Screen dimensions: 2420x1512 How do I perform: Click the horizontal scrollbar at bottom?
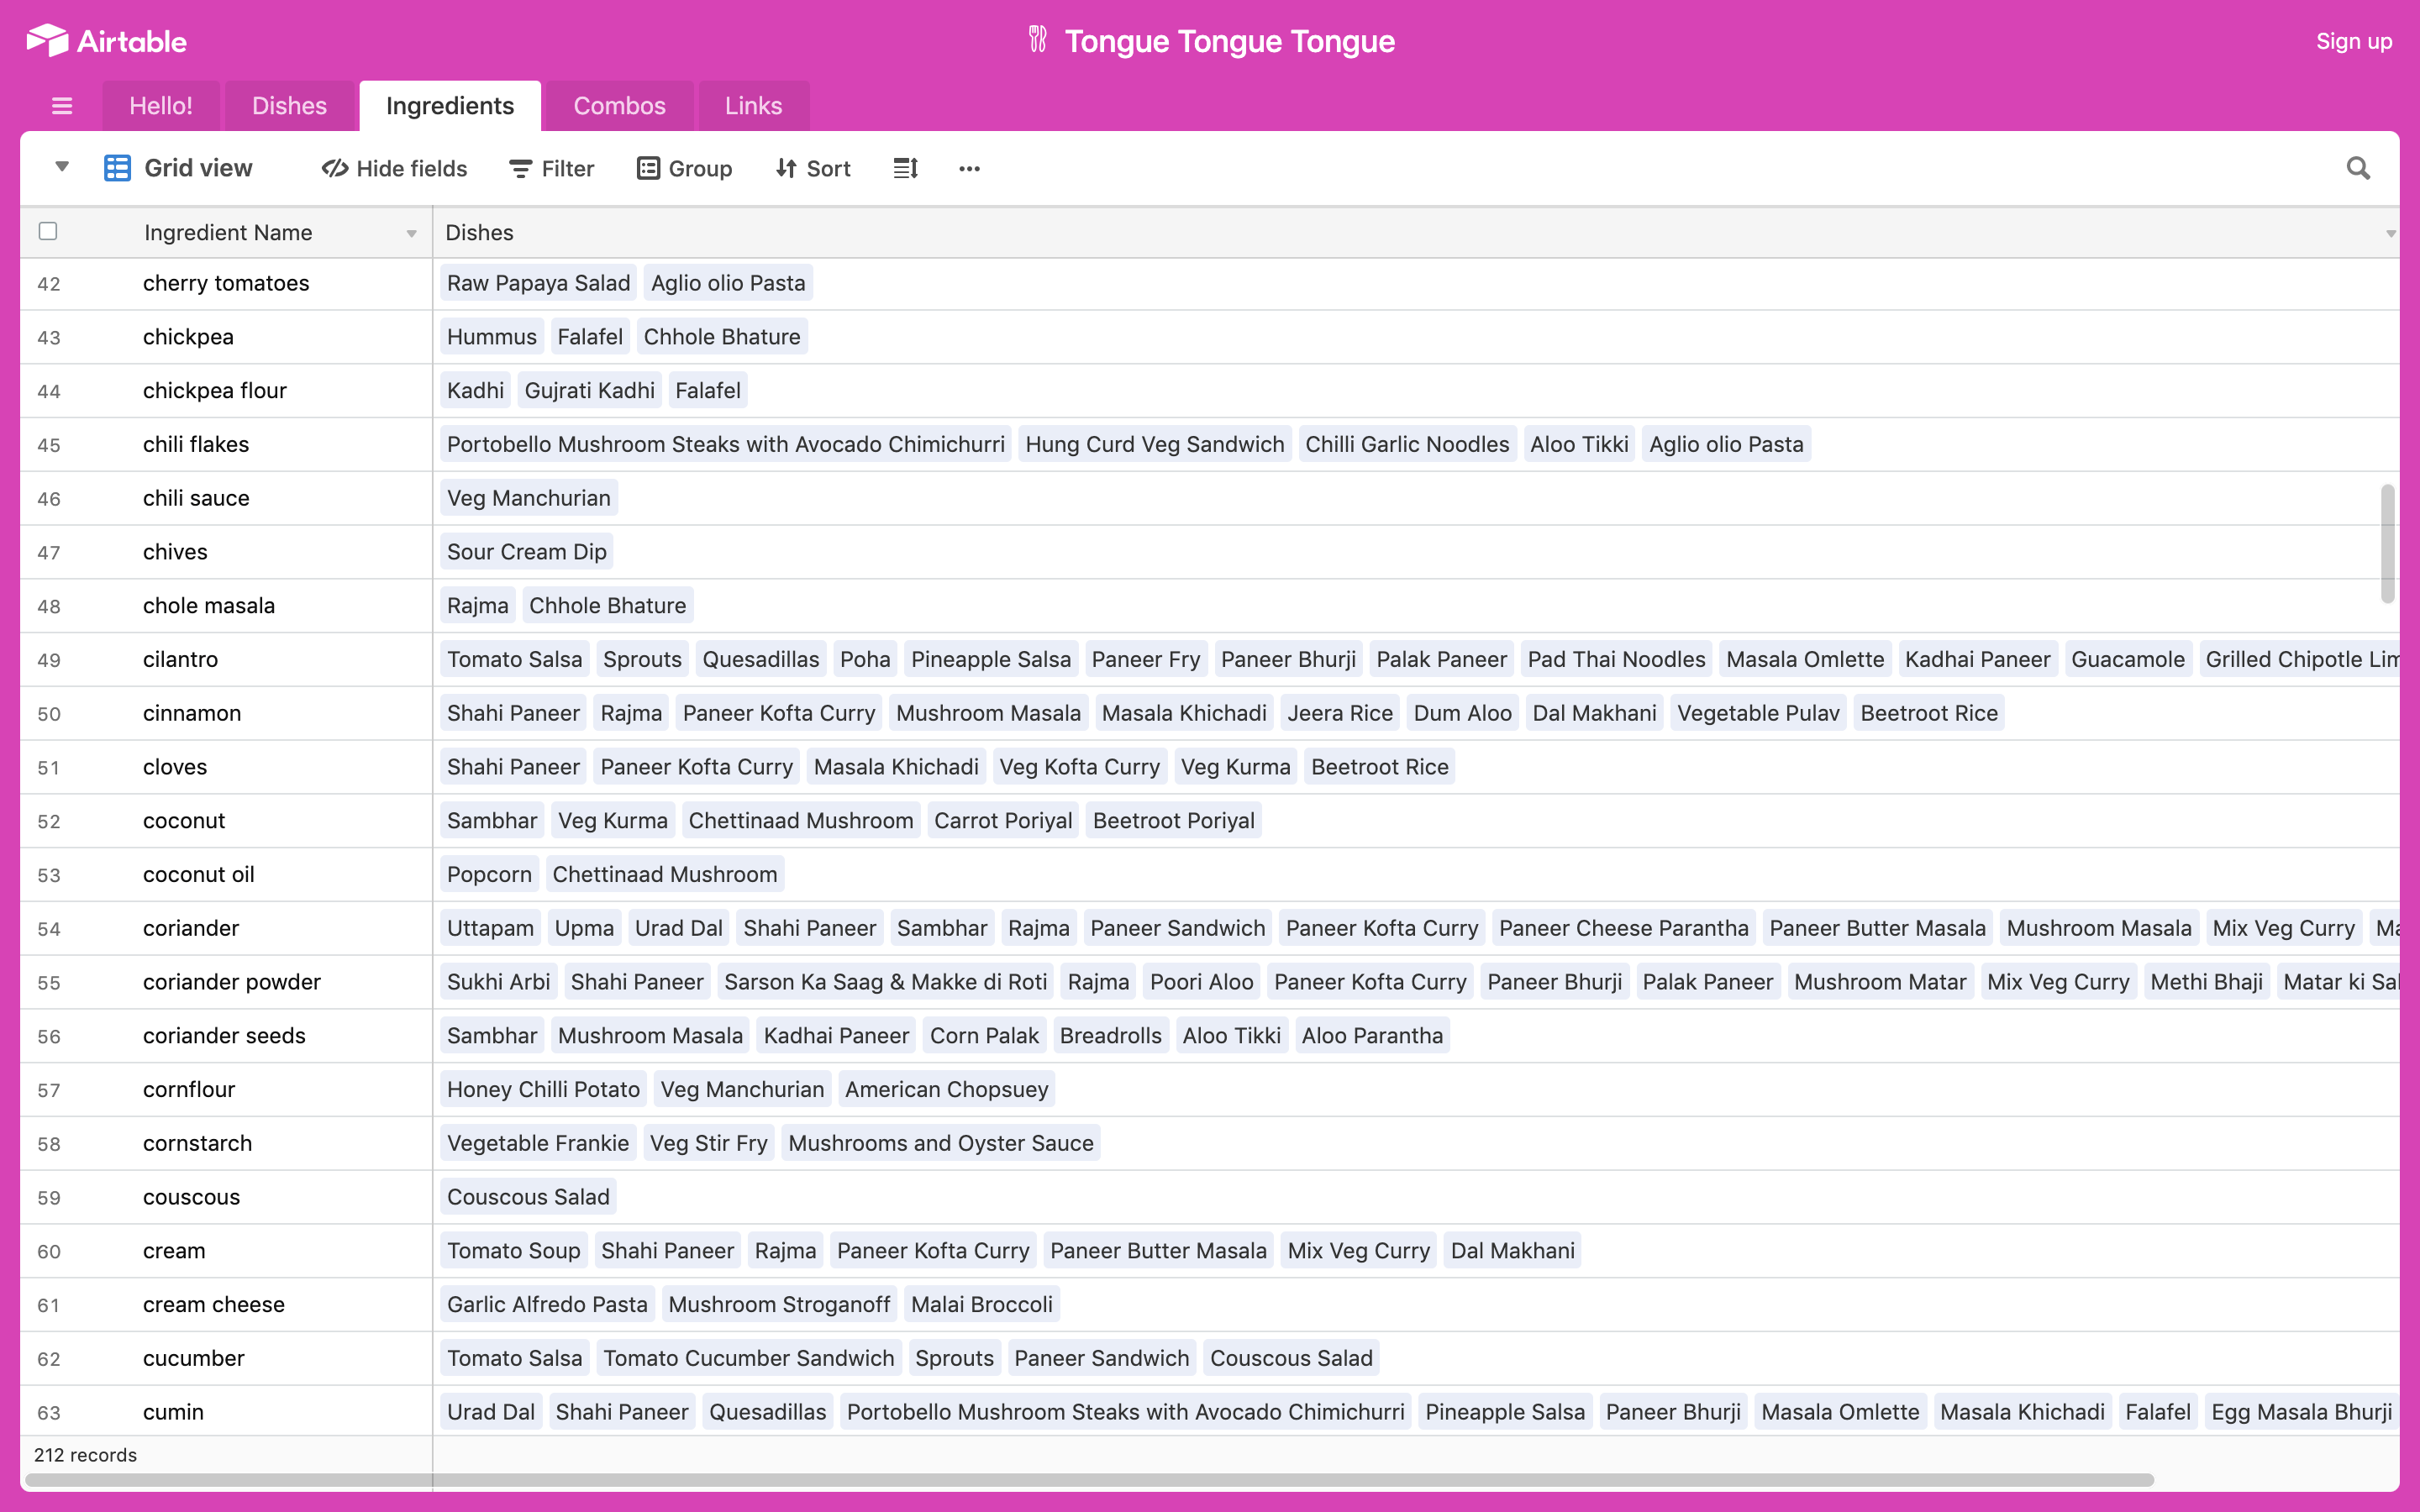[1090, 1479]
